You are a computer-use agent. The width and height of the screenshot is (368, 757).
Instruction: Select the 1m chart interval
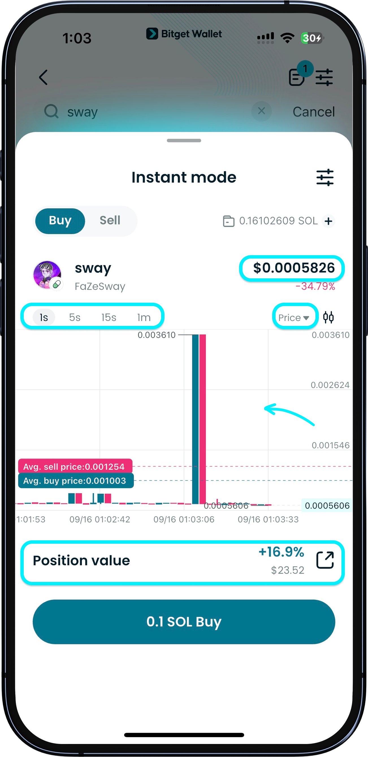[144, 317]
